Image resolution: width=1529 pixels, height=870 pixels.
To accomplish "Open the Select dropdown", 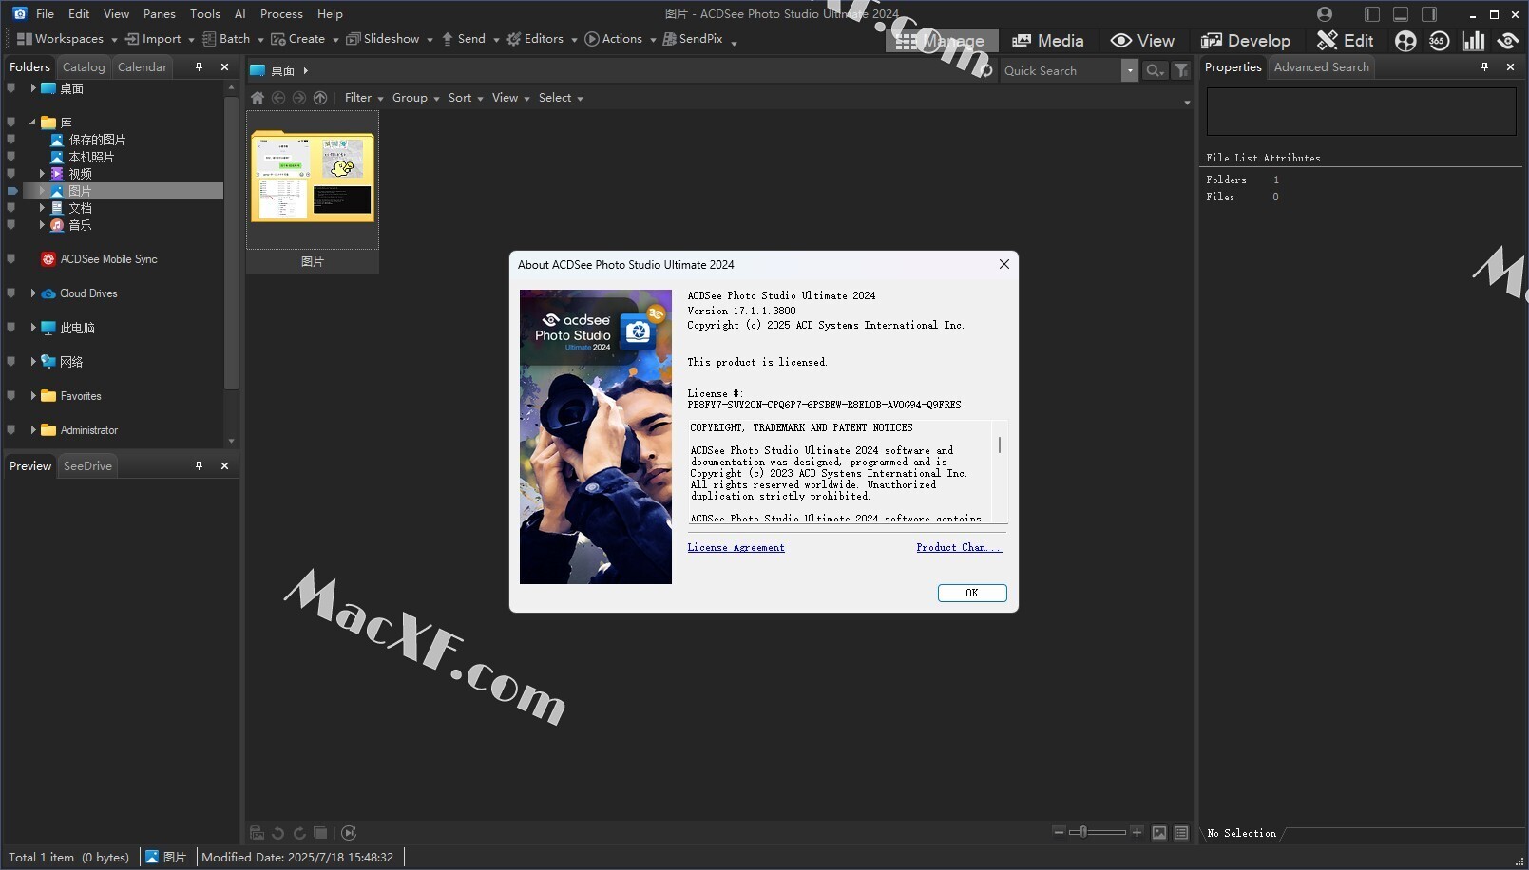I will (561, 98).
